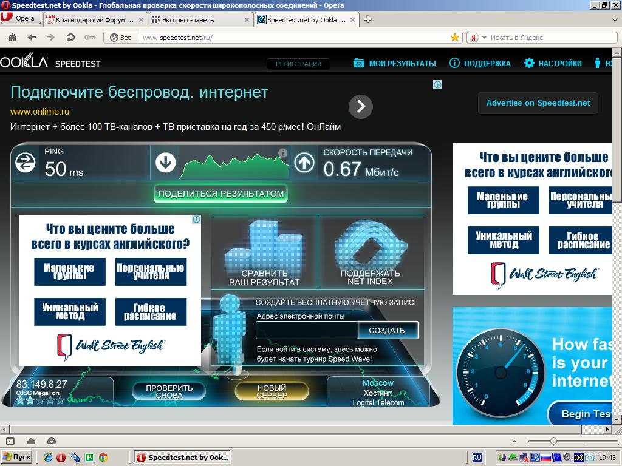Navigate back in Opera
Viewport: 622px width, 466px height.
32,38
